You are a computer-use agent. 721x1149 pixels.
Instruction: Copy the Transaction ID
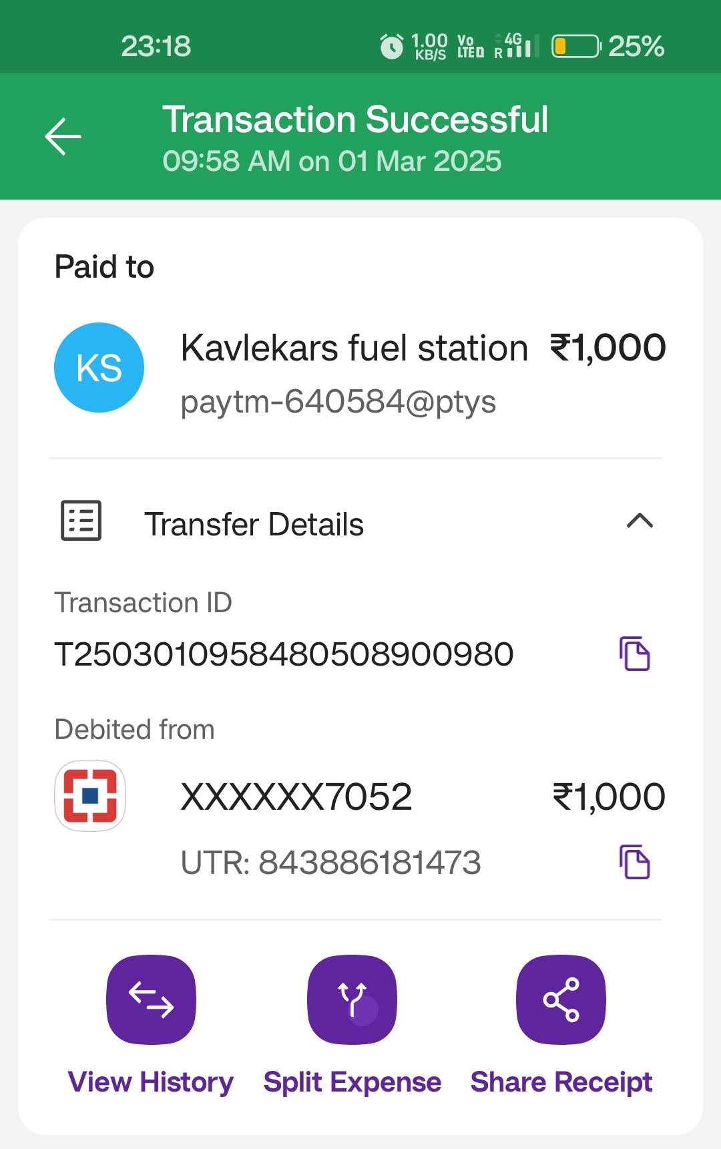click(634, 654)
